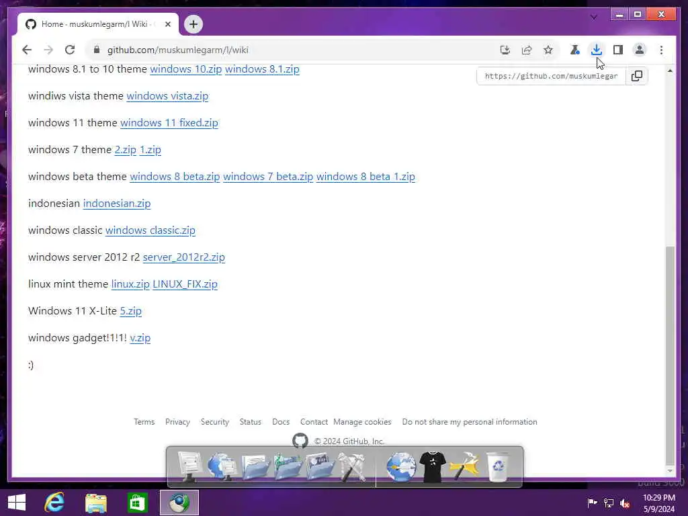The width and height of the screenshot is (688, 516).
Task: Download the 2.zip Windows 7 theme
Action: (x=126, y=150)
